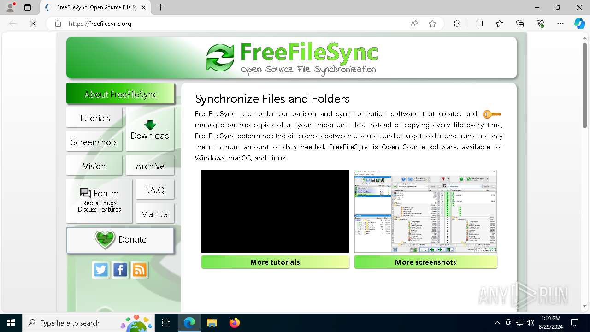This screenshot has width=590, height=332.
Task: Click the taskbar search box
Action: pos(89,323)
